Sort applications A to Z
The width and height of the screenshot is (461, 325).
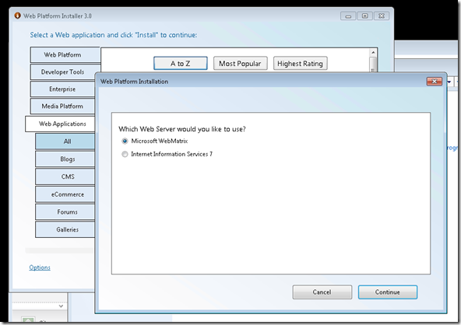click(x=180, y=64)
